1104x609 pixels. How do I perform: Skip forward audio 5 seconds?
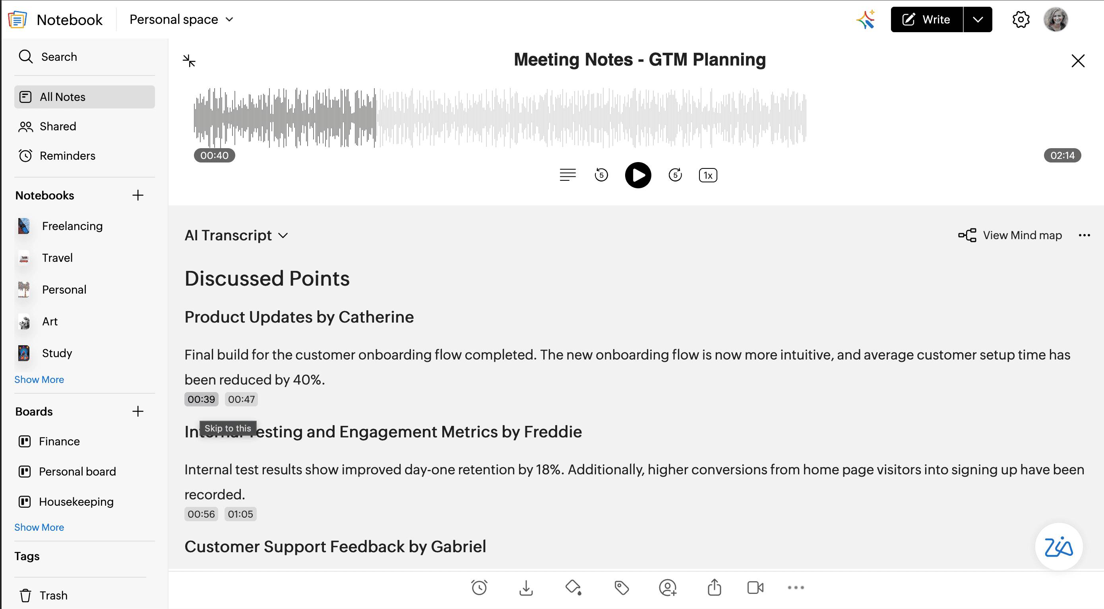tap(675, 175)
